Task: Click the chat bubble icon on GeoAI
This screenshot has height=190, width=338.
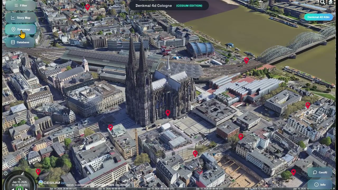Action: (315, 172)
